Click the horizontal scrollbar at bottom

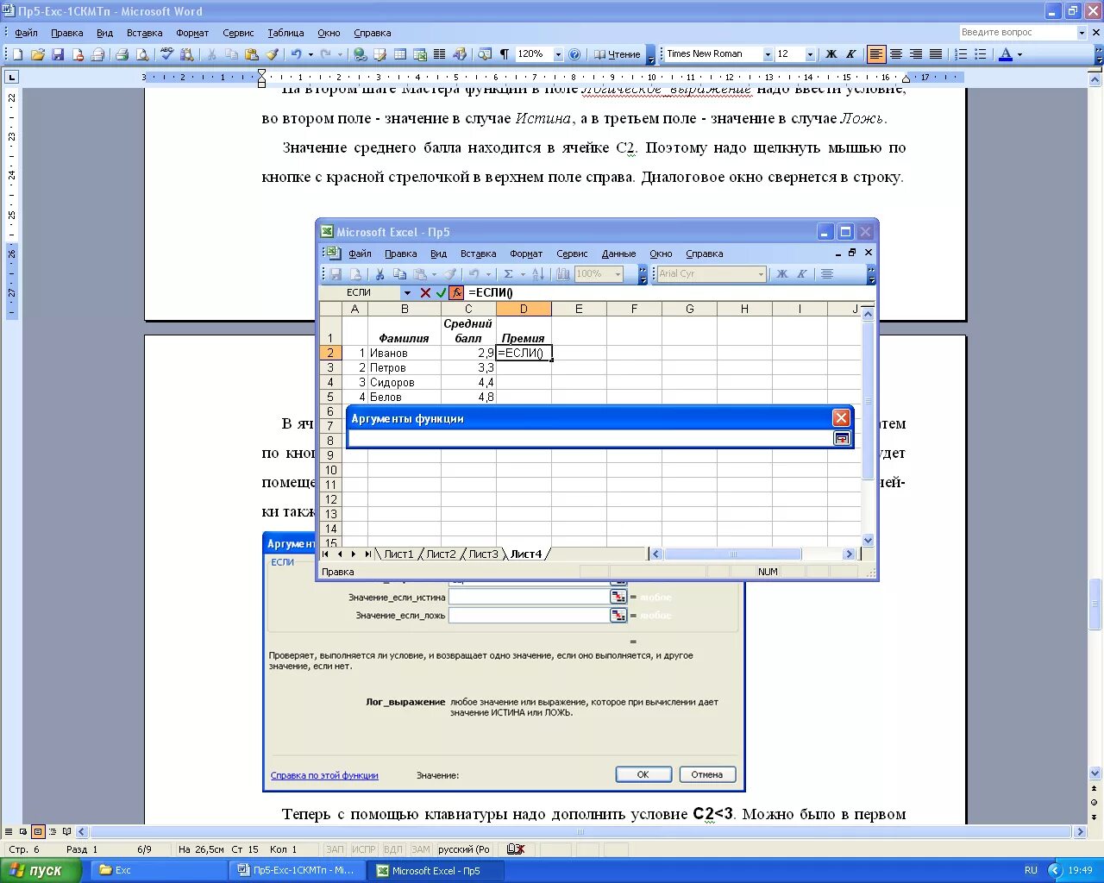click(580, 832)
